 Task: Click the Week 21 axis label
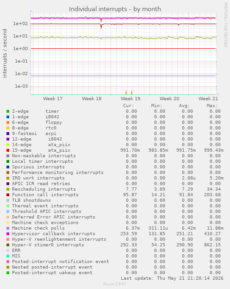click(x=208, y=99)
